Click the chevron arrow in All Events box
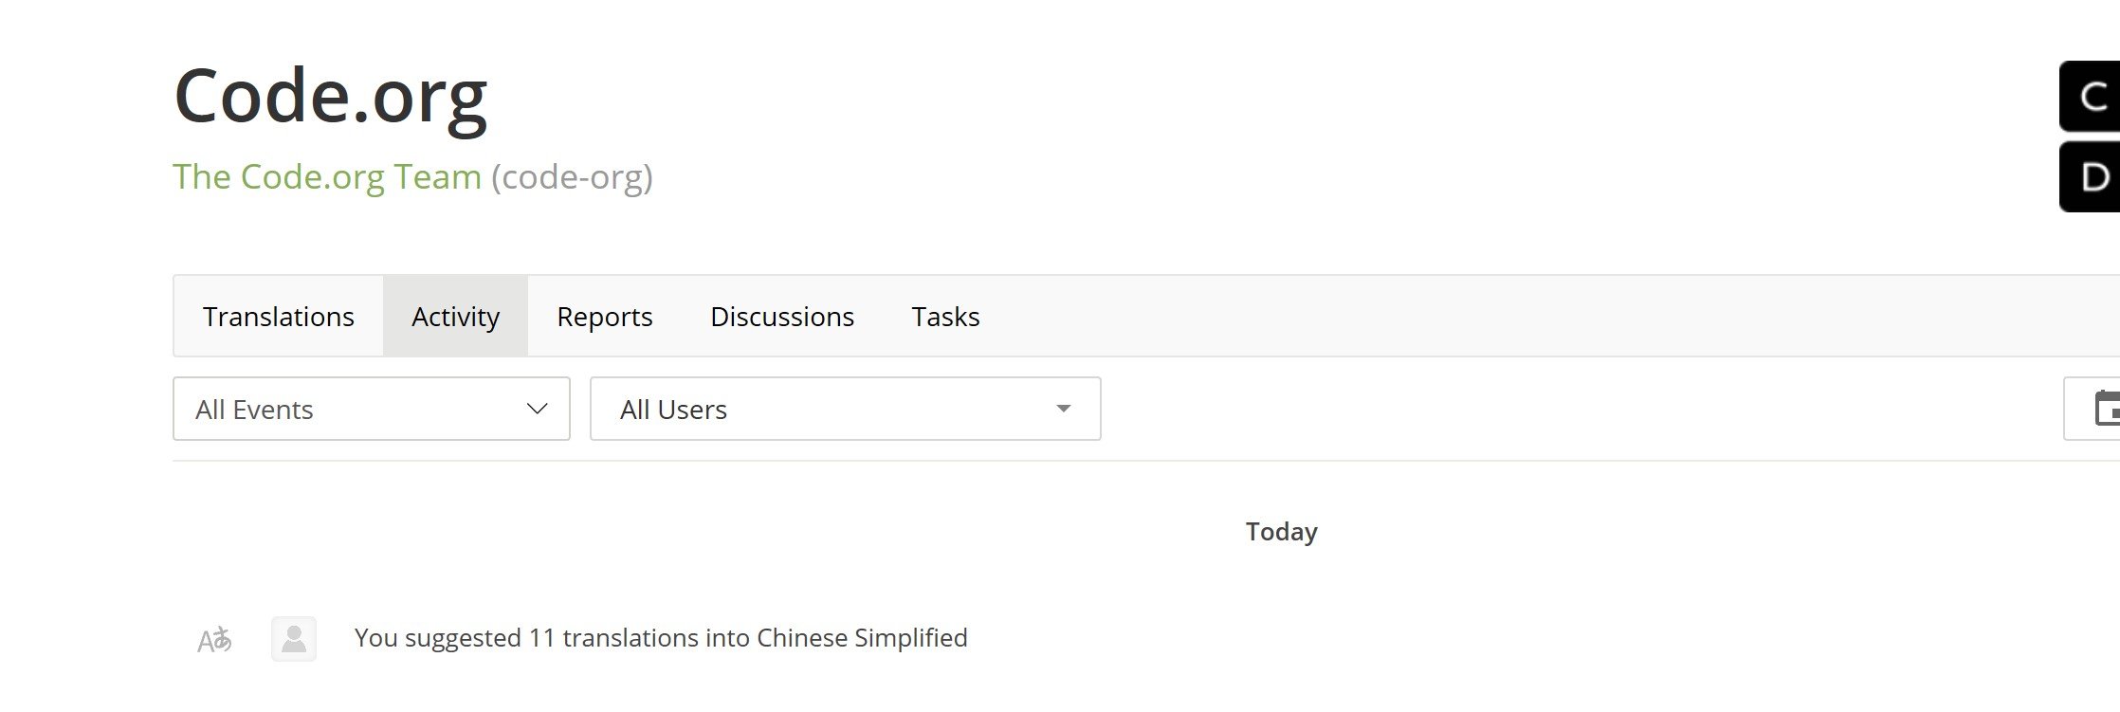The height and width of the screenshot is (712, 2120). [x=537, y=409]
